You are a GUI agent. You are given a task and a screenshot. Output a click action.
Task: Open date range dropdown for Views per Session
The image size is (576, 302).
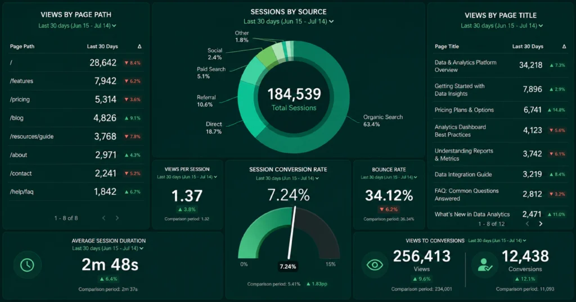pos(187,177)
